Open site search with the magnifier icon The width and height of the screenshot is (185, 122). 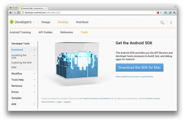[x=162, y=23]
